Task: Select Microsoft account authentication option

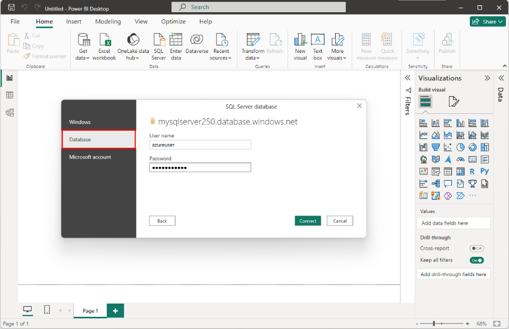Action: [x=99, y=157]
